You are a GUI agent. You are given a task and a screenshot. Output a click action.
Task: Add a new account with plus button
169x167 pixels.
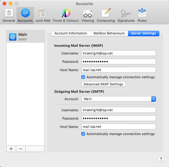[x=11, y=149]
